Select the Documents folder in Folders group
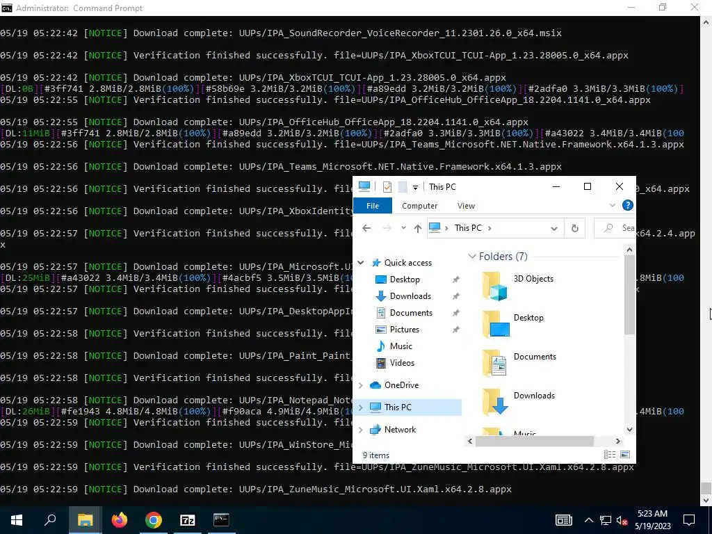 519,364
